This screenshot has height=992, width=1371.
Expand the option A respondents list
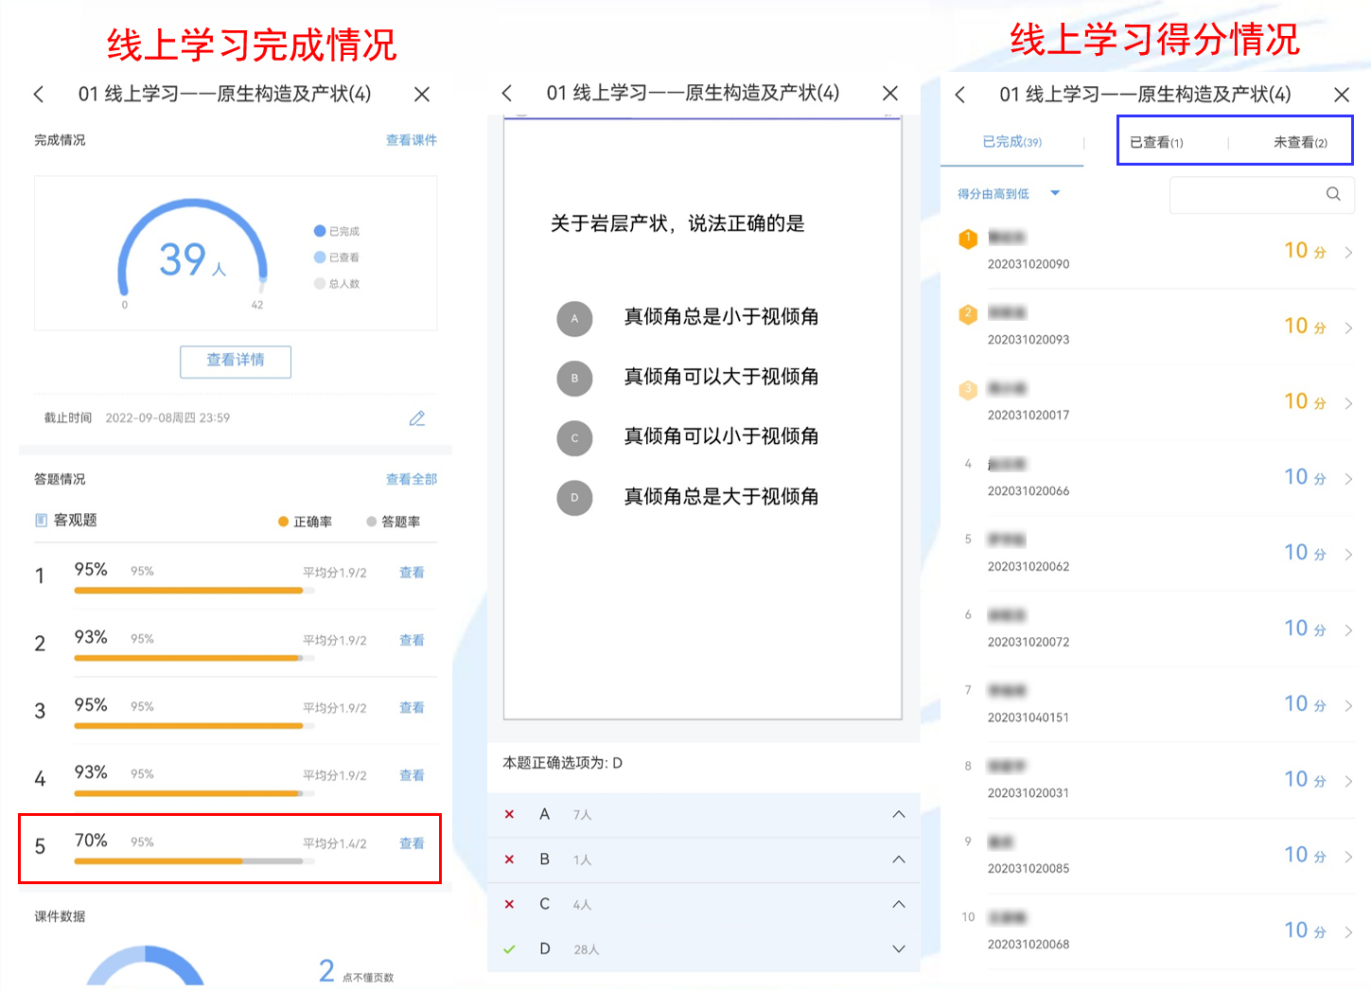pos(898,815)
